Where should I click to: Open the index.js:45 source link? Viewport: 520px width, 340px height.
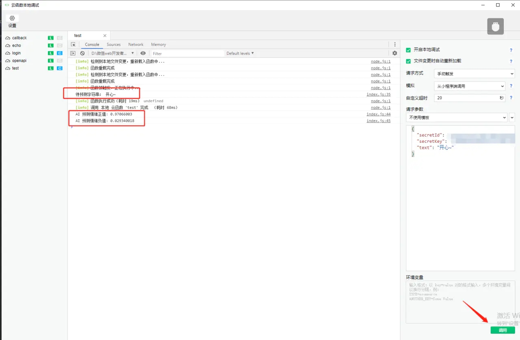(379, 121)
